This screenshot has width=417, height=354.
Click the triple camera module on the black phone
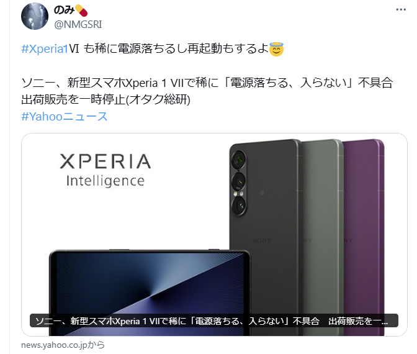click(x=239, y=183)
